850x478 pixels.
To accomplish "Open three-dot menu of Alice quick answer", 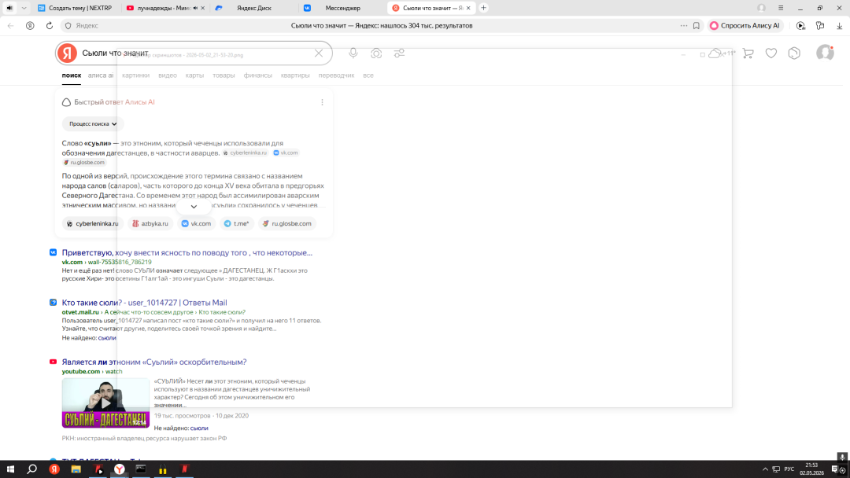I will (322, 101).
